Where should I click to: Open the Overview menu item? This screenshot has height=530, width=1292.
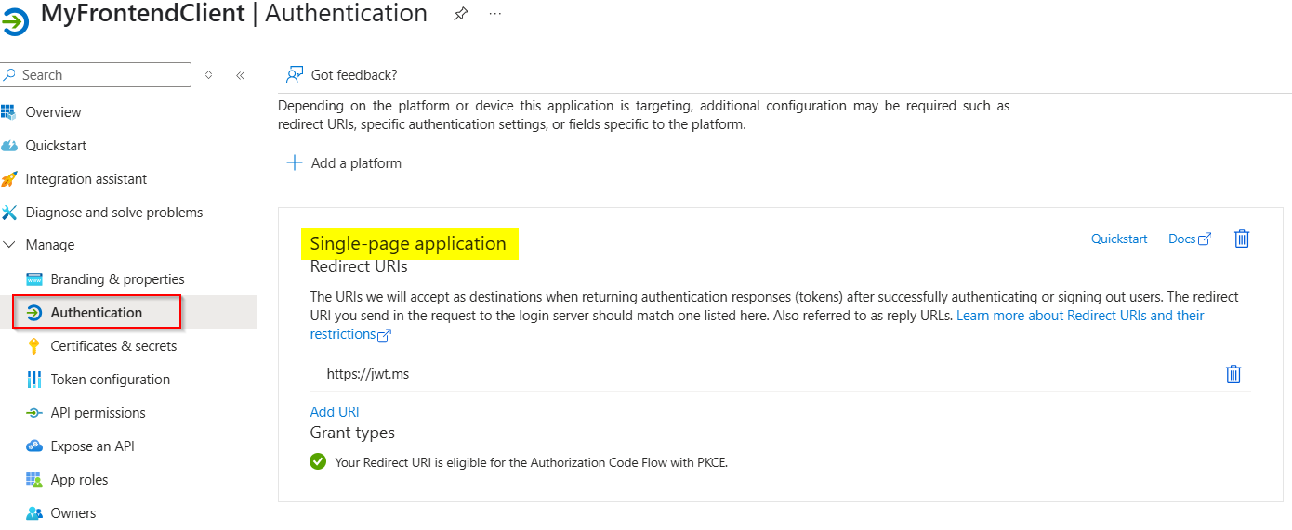click(x=53, y=112)
